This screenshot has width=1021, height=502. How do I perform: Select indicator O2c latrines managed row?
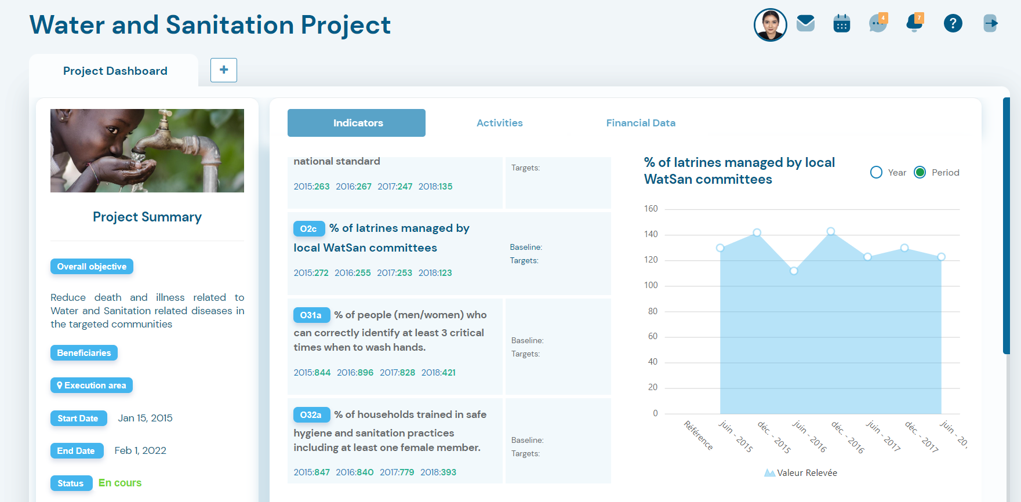[x=449, y=253]
